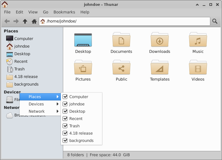Go back with the left arrow button
The image size is (222, 160).
point(7,21)
